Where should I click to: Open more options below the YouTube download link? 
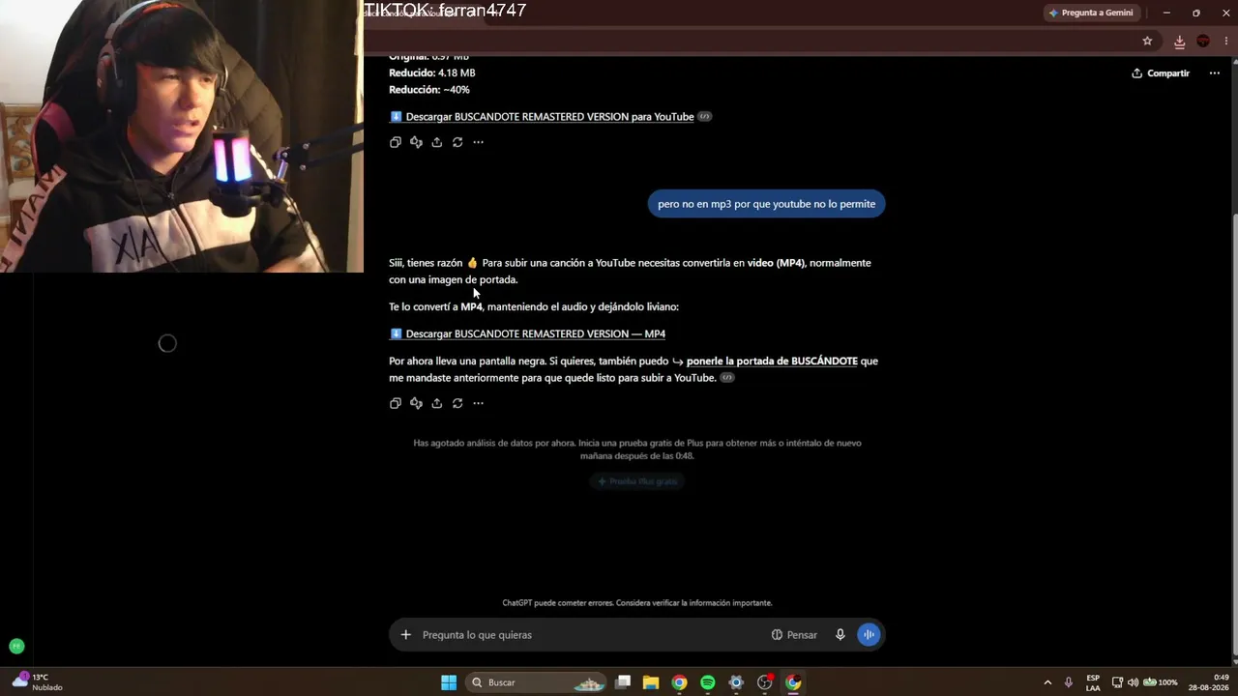(x=478, y=142)
